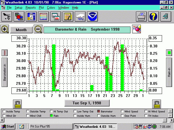Open the plot window toolbar icon
Screen dimensions: 174x130
click(56, 17)
